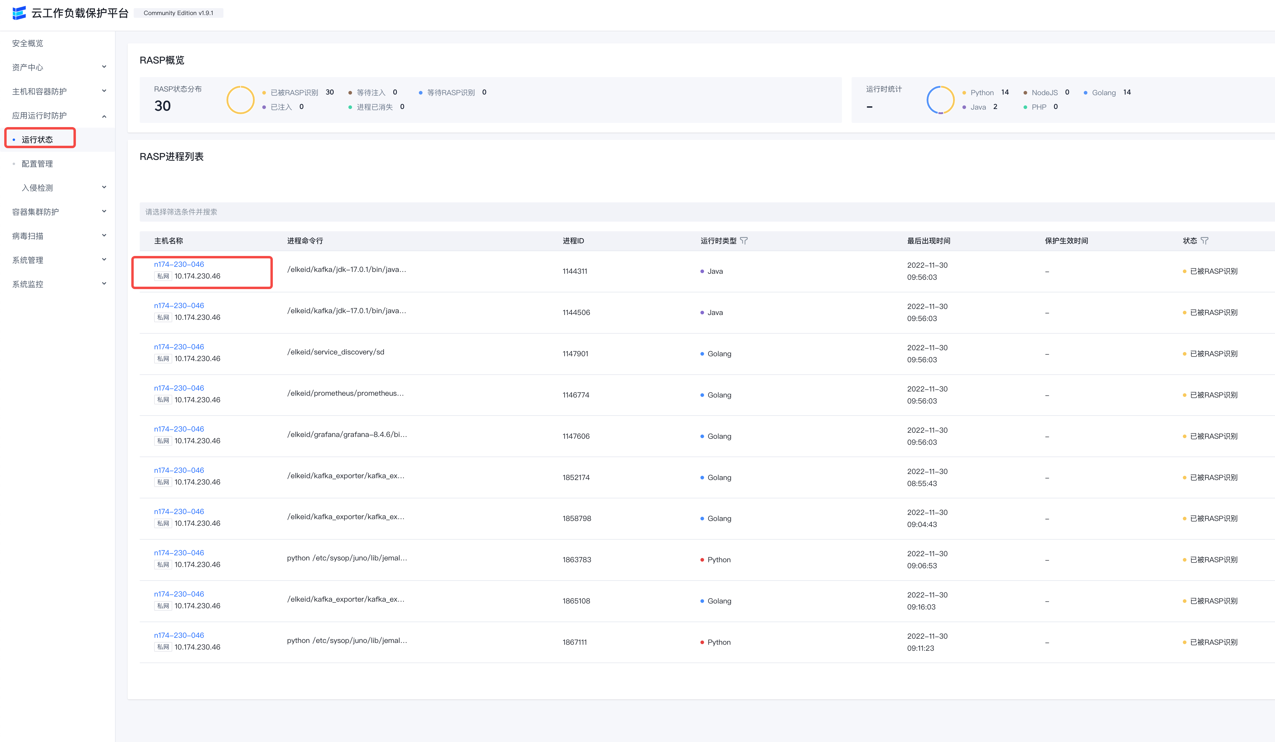Click command /elkeid/grafana/grafana-8.4.6/bi…

(347, 435)
